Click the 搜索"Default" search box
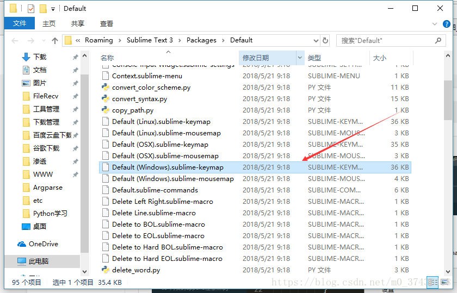457x293 pixels. click(391, 40)
